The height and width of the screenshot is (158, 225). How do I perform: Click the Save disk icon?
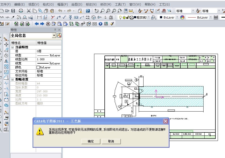point(13,11)
